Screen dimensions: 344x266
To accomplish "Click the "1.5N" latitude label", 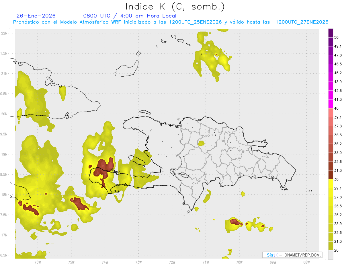I will (x=4, y=53).
